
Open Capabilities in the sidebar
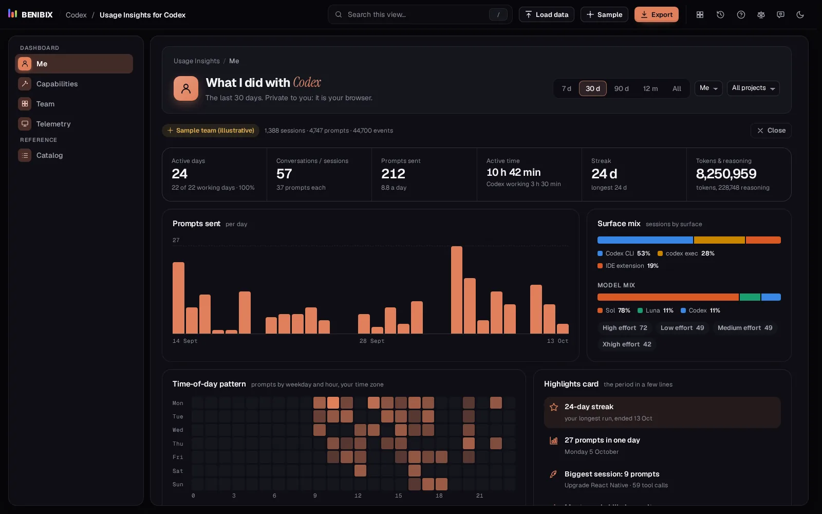tap(74, 84)
